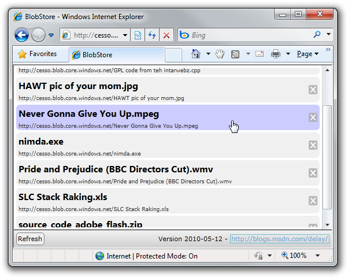Image resolution: width=348 pixels, height=277 pixels.
Task: Open the Page menu
Action: [x=308, y=54]
